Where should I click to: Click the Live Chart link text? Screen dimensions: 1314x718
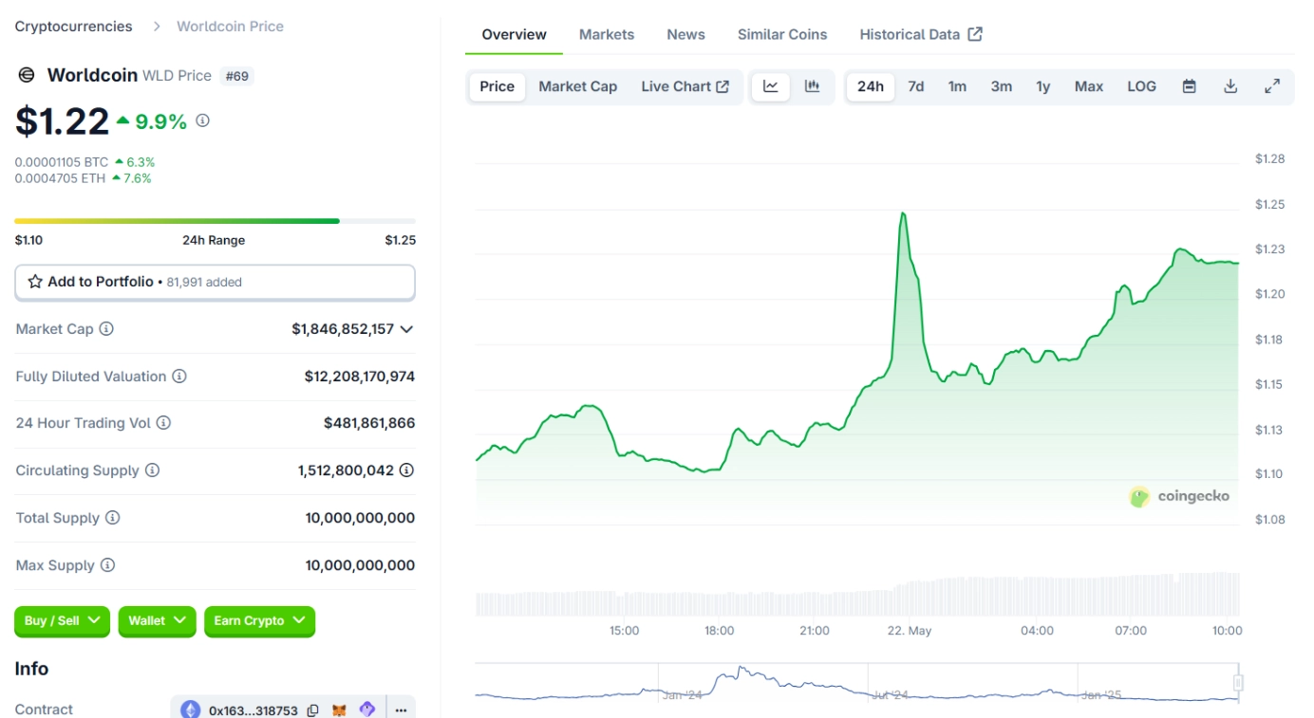(x=675, y=86)
